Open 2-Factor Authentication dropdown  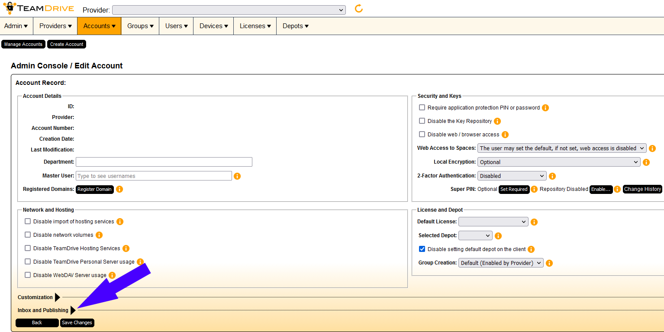tap(512, 176)
